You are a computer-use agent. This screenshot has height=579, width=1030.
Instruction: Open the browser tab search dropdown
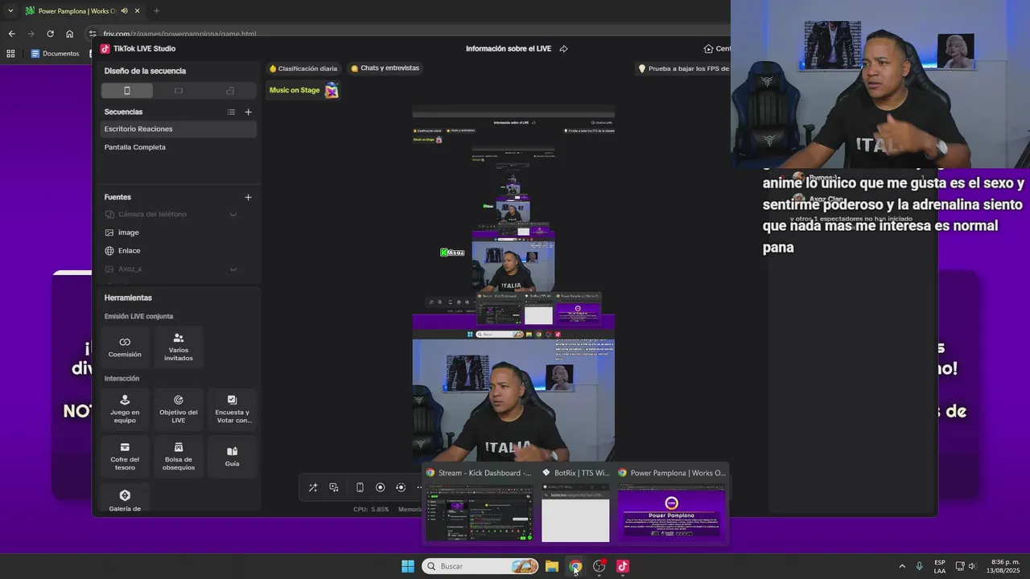point(10,11)
